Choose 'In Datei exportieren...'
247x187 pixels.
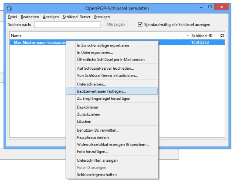(112, 52)
